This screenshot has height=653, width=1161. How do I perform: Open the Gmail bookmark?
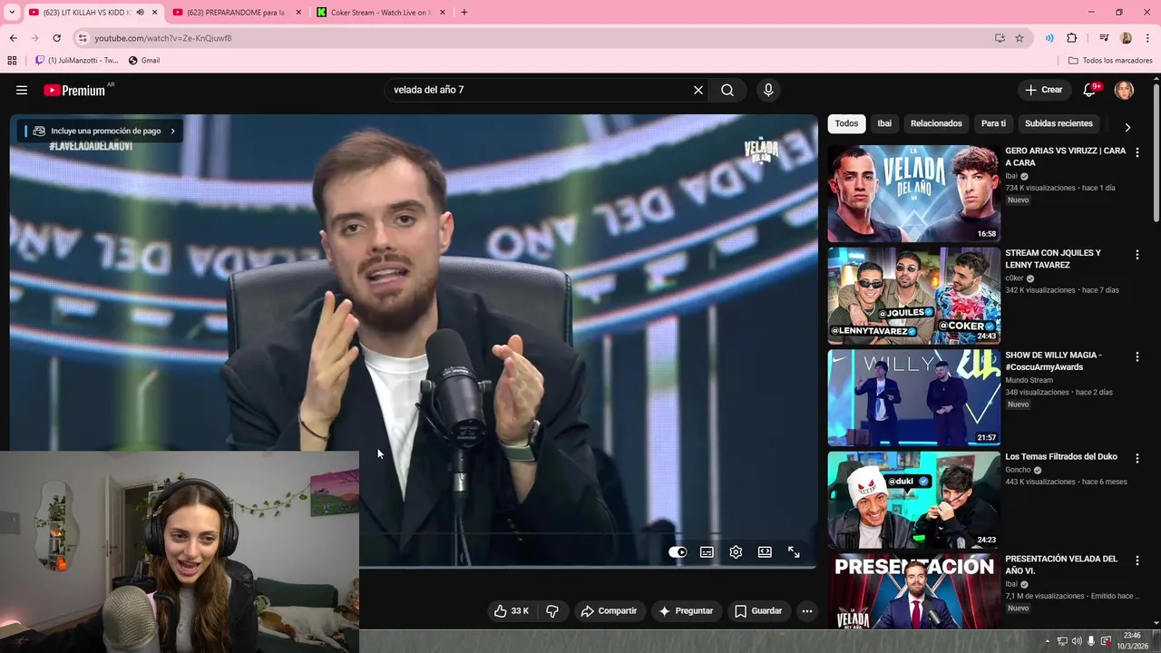[144, 61]
